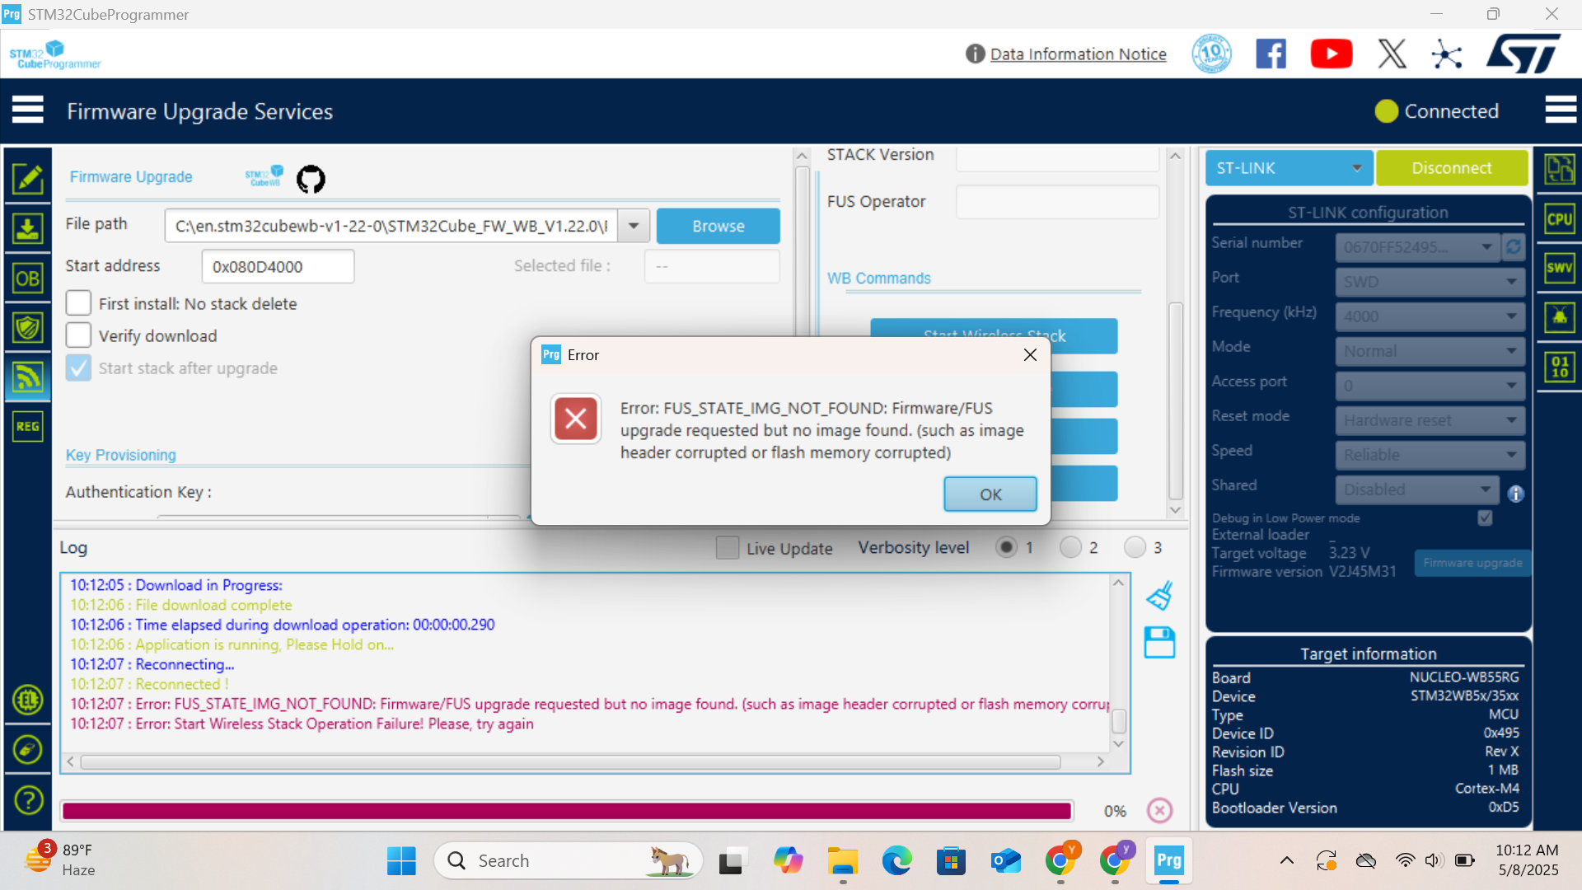Open the Data Information Notice link
1582x890 pixels.
click(1079, 54)
